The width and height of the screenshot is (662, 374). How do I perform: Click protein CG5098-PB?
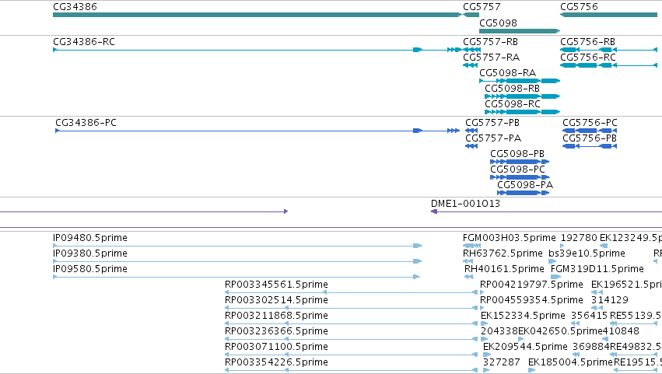coord(517,154)
